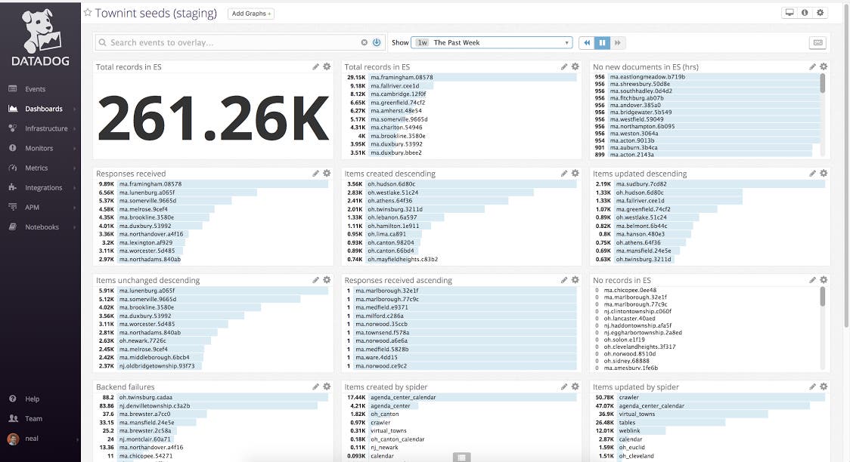Click the Add Graphs button
The height and width of the screenshot is (462, 850).
250,13
